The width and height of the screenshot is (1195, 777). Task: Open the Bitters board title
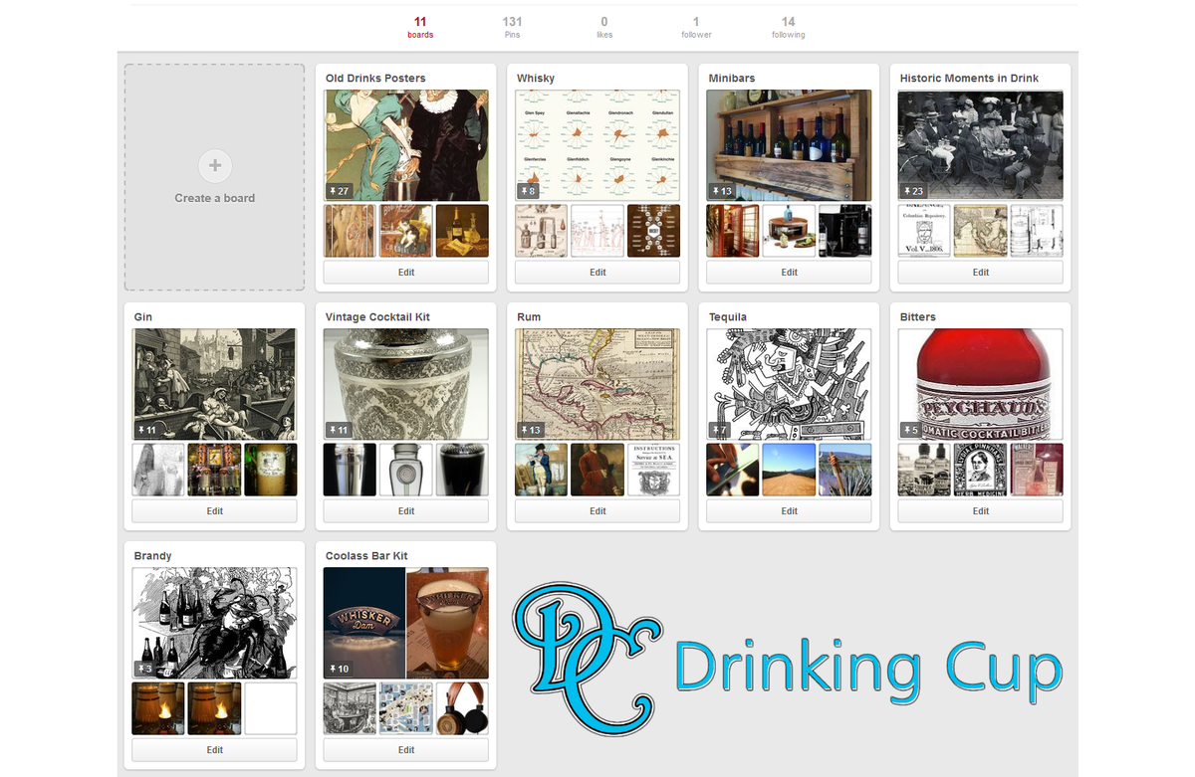tap(917, 317)
